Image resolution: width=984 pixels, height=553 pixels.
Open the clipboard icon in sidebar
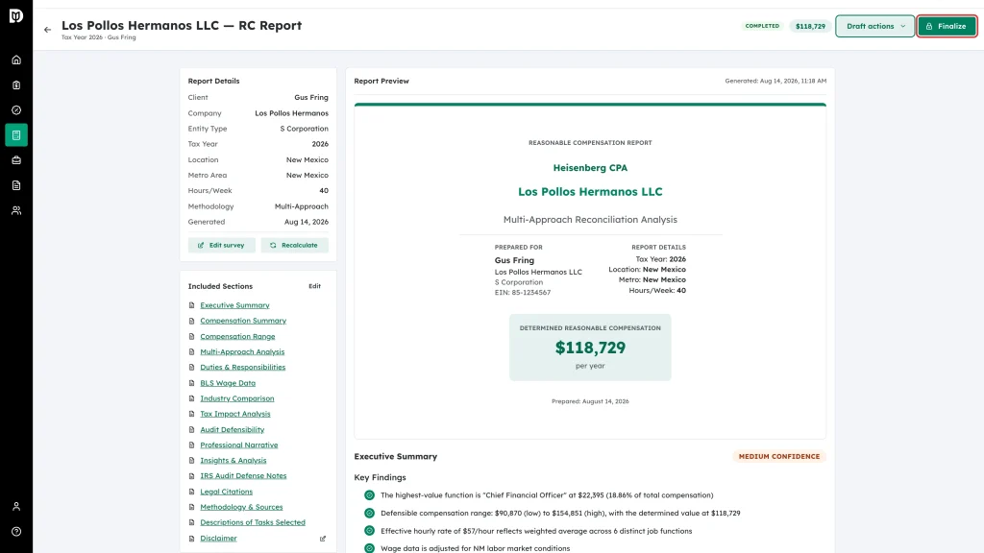[x=16, y=85]
